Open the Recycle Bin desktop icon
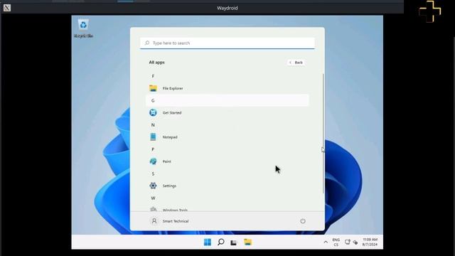Image resolution: width=455 pixels, height=256 pixels. 83,28
